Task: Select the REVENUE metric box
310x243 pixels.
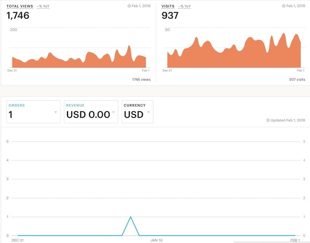Action: coord(91,112)
